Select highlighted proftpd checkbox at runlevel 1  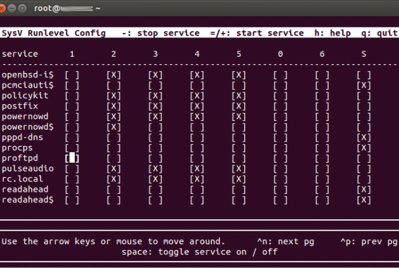point(72,158)
